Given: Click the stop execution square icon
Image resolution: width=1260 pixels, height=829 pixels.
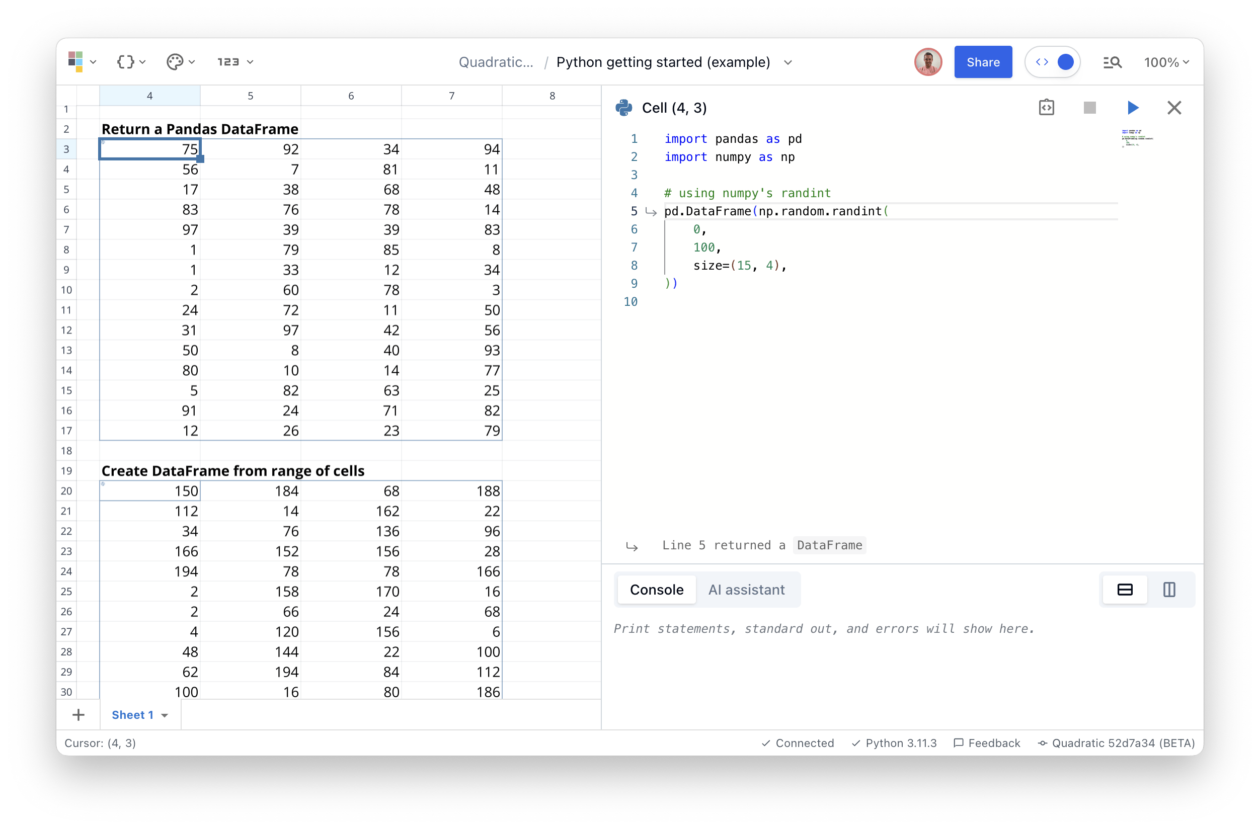Looking at the screenshot, I should [1089, 108].
